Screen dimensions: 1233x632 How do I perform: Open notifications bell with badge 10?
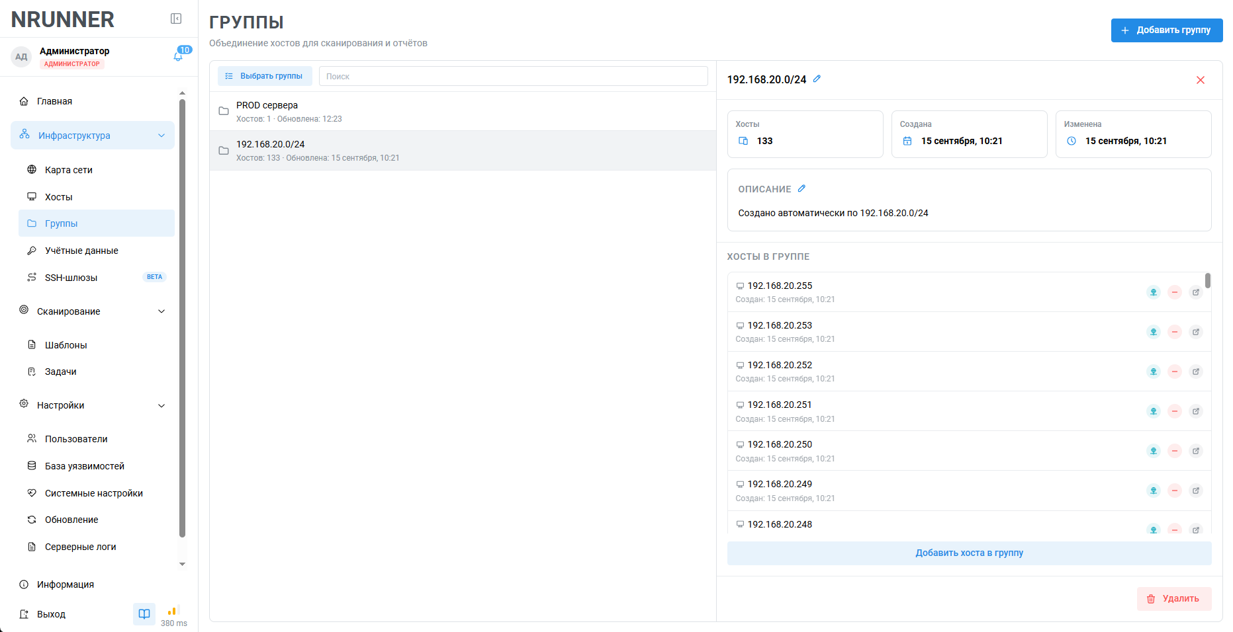tap(178, 56)
